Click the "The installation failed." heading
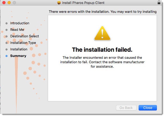The width and height of the screenshot is (165, 117). [102, 50]
